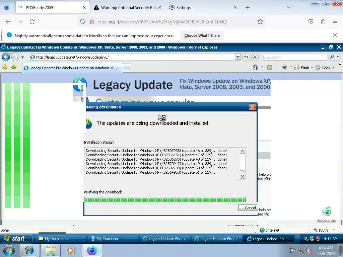Open Firefox extensions menu
Viewport: 343px width, 257px height.
323,21
